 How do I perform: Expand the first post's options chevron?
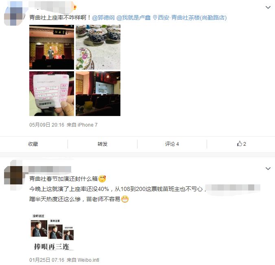[x=268, y=7]
